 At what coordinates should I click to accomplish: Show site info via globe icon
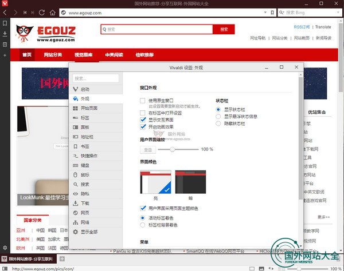tap(64, 13)
